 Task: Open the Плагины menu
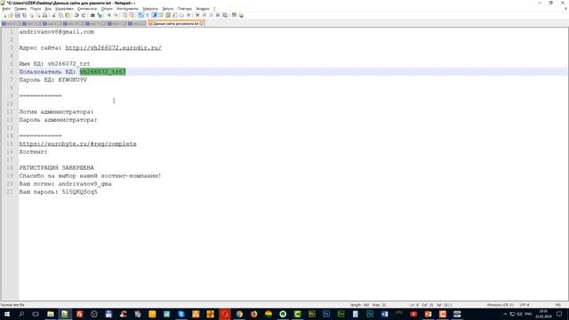pos(185,9)
